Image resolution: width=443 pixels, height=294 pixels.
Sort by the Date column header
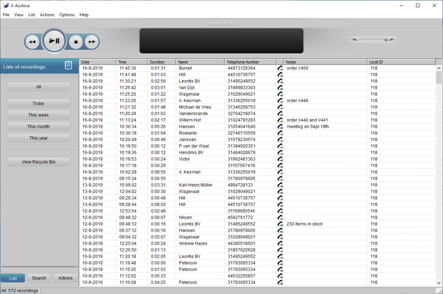pos(97,62)
